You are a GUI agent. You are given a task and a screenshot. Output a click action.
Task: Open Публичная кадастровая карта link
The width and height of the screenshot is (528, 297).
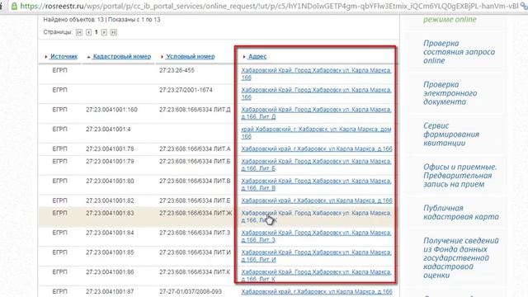click(460, 213)
